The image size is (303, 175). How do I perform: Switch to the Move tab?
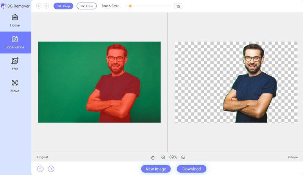coord(15,86)
